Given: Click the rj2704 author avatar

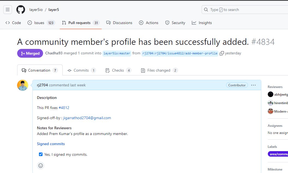Looking at the screenshot, I should [23, 85].
